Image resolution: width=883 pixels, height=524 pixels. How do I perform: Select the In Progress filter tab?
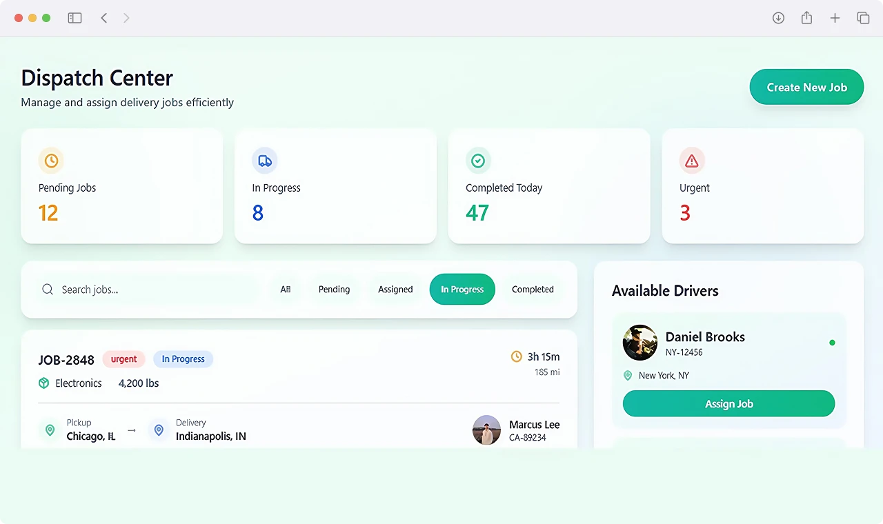click(x=462, y=290)
